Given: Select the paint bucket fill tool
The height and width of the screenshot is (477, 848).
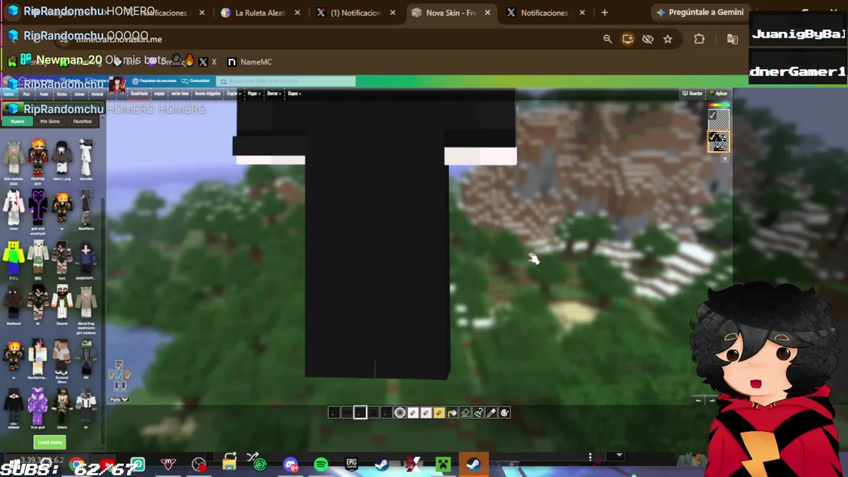Looking at the screenshot, I should coord(452,413).
